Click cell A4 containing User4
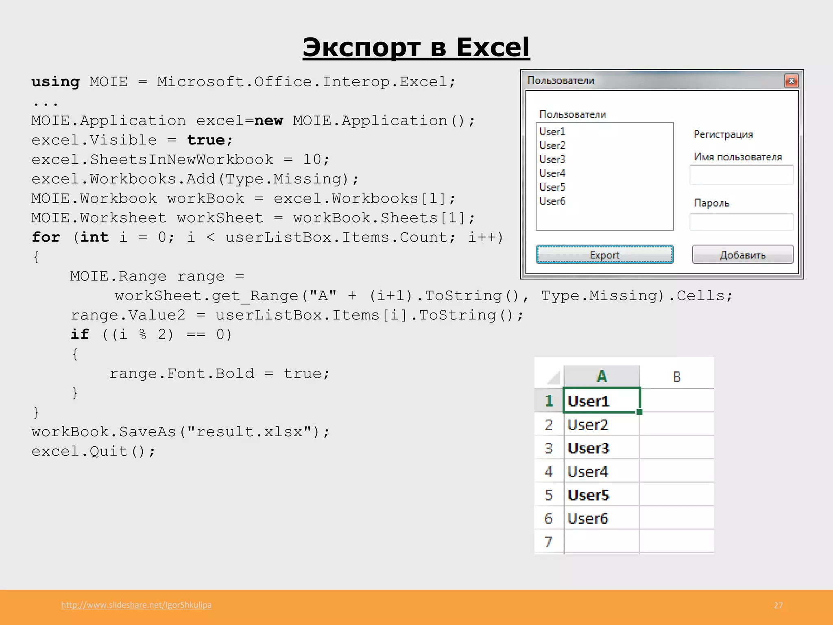Screen dimensions: 833x625 click(x=602, y=471)
